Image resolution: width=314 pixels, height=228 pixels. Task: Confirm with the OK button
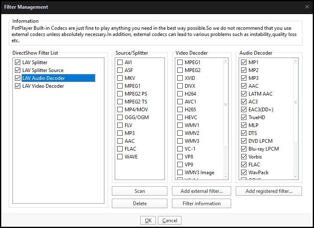(x=148, y=221)
